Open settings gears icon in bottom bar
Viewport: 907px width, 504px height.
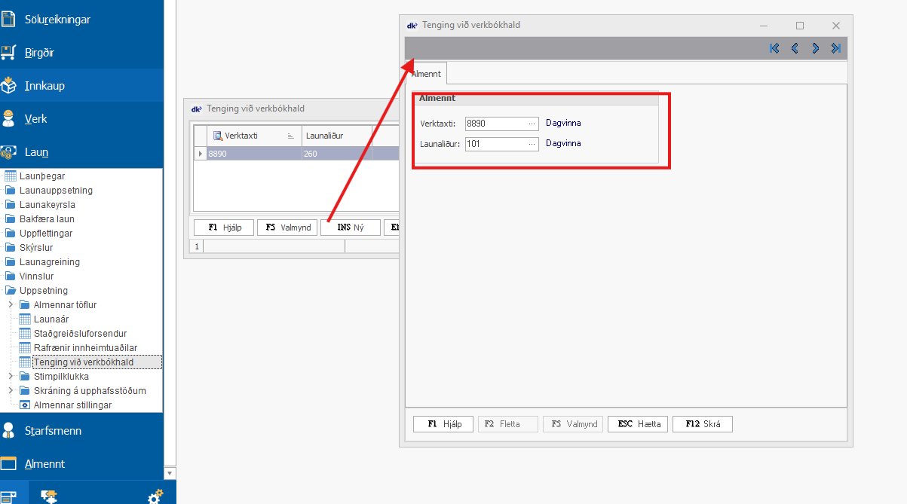point(155,496)
